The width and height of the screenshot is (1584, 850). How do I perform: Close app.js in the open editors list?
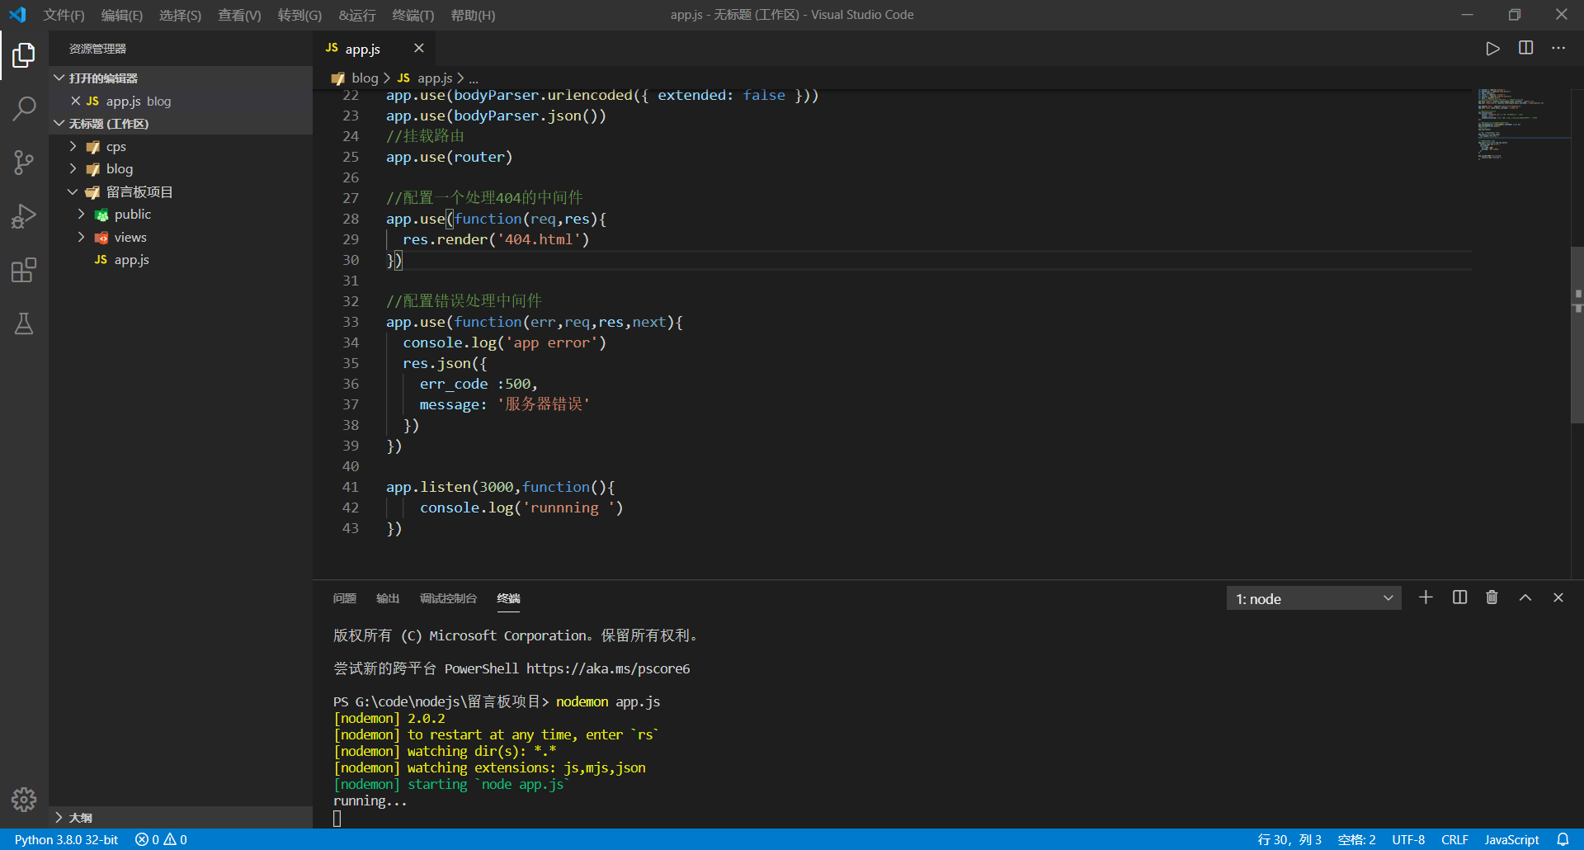pyautogui.click(x=76, y=101)
